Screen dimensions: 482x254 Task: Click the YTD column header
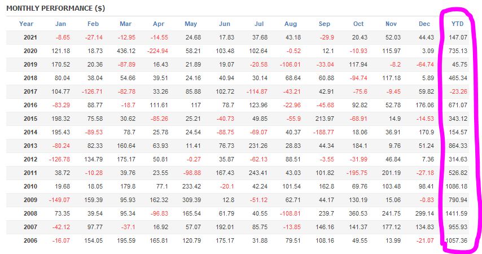(x=458, y=24)
